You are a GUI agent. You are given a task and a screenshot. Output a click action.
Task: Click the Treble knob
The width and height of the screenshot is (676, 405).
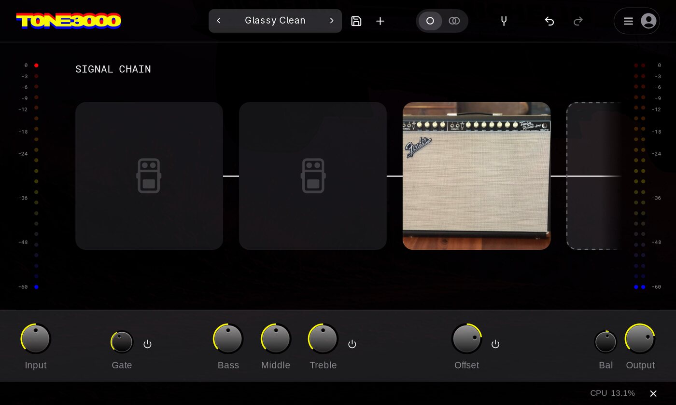323,338
